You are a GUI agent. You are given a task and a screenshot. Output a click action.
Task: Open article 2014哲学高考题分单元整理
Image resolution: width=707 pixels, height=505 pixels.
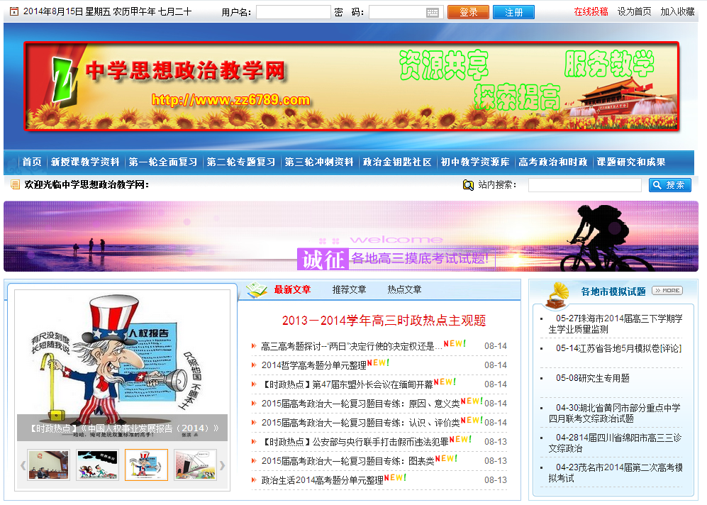click(x=313, y=365)
